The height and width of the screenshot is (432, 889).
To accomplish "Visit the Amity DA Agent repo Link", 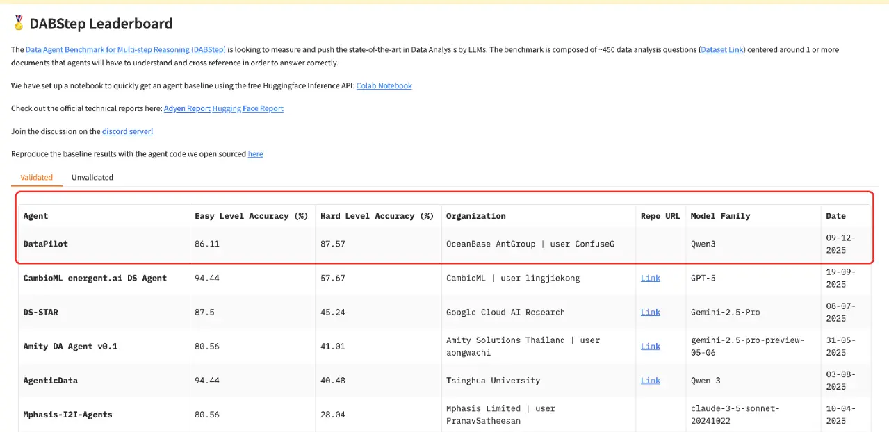I will point(650,346).
